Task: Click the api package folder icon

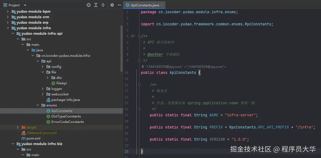Action: [x=43, y=61]
